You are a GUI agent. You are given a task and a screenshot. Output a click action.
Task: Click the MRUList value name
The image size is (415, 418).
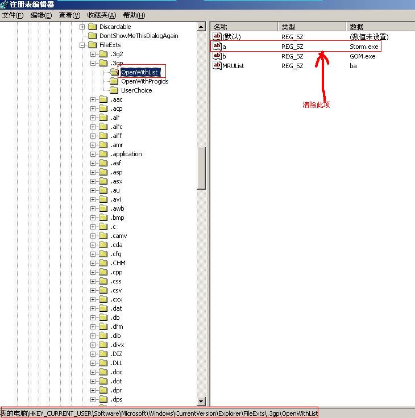pos(233,66)
